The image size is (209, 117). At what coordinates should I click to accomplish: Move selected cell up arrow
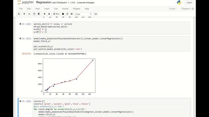click(44, 14)
